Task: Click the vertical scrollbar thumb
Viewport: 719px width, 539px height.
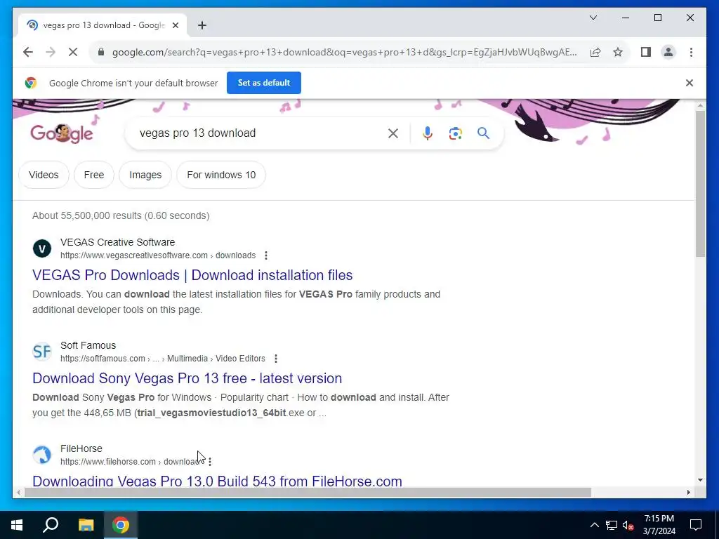Action: tap(700, 183)
